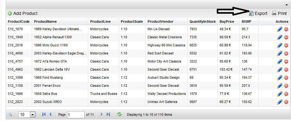Edit the 1958 Setra Bus row
Viewport: 291px width, 121px height.
tap(279, 94)
